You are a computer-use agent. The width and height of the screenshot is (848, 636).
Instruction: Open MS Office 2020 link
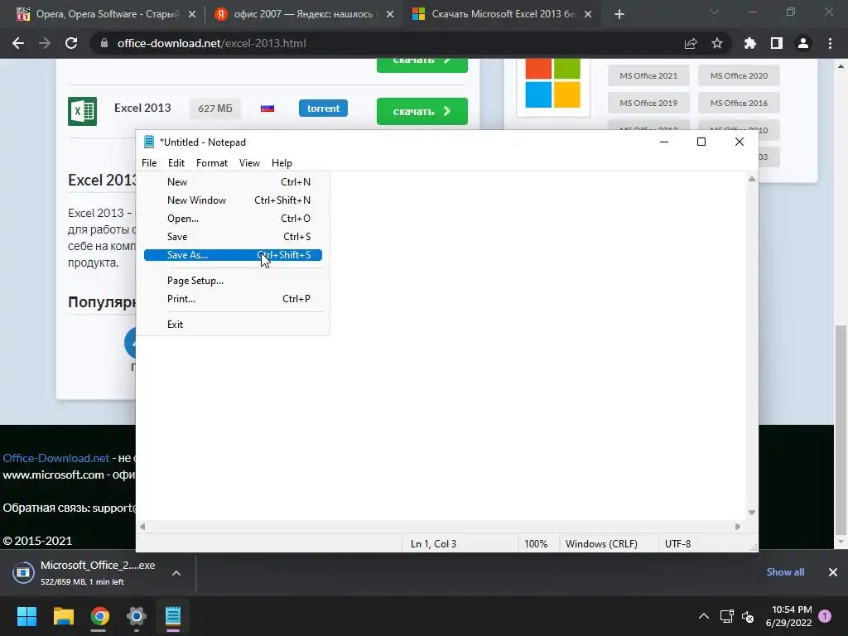coord(739,75)
